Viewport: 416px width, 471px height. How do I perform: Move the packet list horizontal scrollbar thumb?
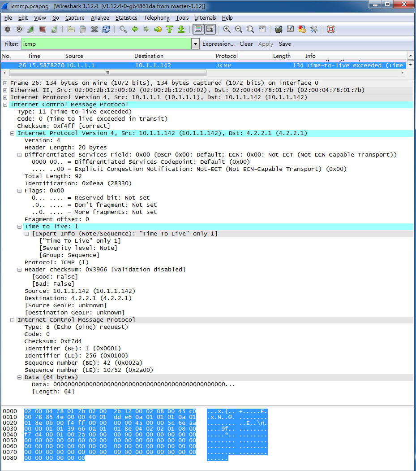coord(107,73)
